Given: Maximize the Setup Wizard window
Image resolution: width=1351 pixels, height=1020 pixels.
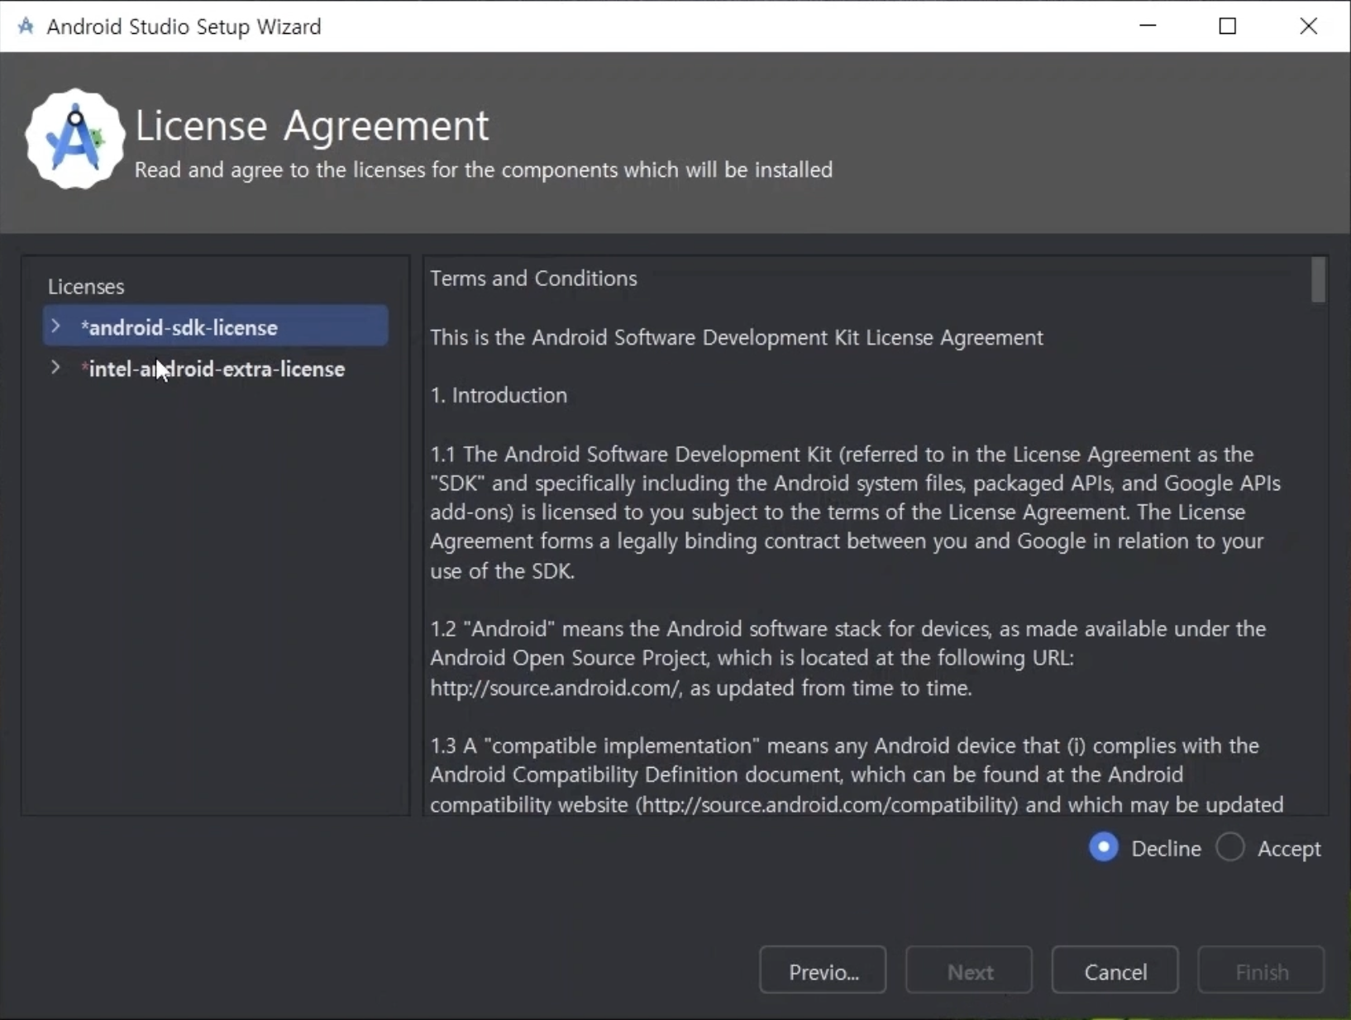Looking at the screenshot, I should [1228, 26].
